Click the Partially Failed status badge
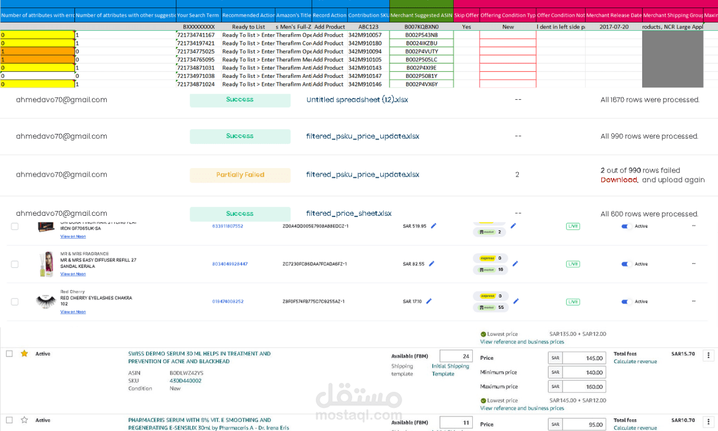Image resolution: width=718 pixels, height=431 pixels. pyautogui.click(x=240, y=175)
